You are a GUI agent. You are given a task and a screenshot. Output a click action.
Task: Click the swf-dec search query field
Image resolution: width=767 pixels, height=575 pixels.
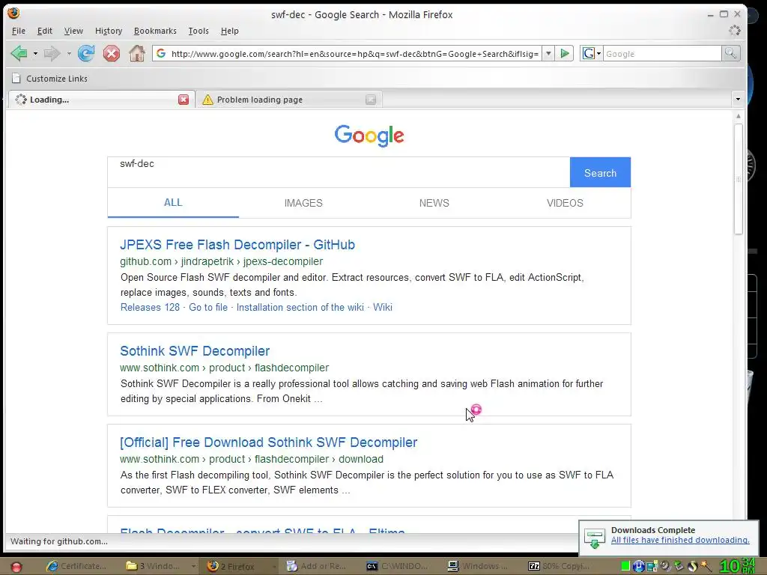pyautogui.click(x=339, y=172)
